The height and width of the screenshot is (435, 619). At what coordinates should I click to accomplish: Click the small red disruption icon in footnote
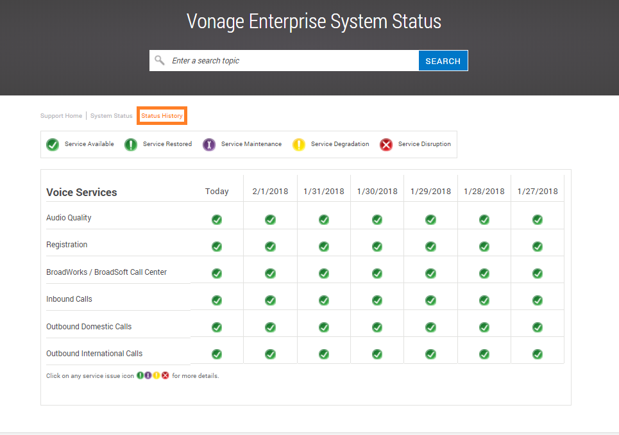(x=165, y=375)
